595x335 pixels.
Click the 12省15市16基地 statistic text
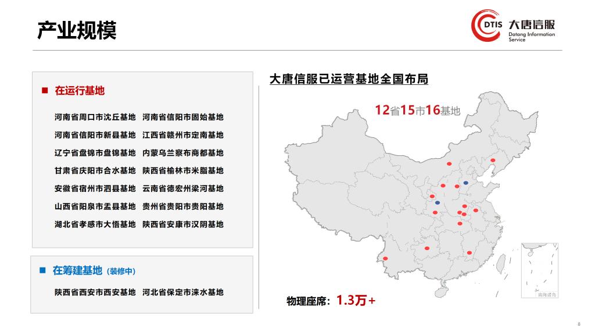(x=417, y=110)
